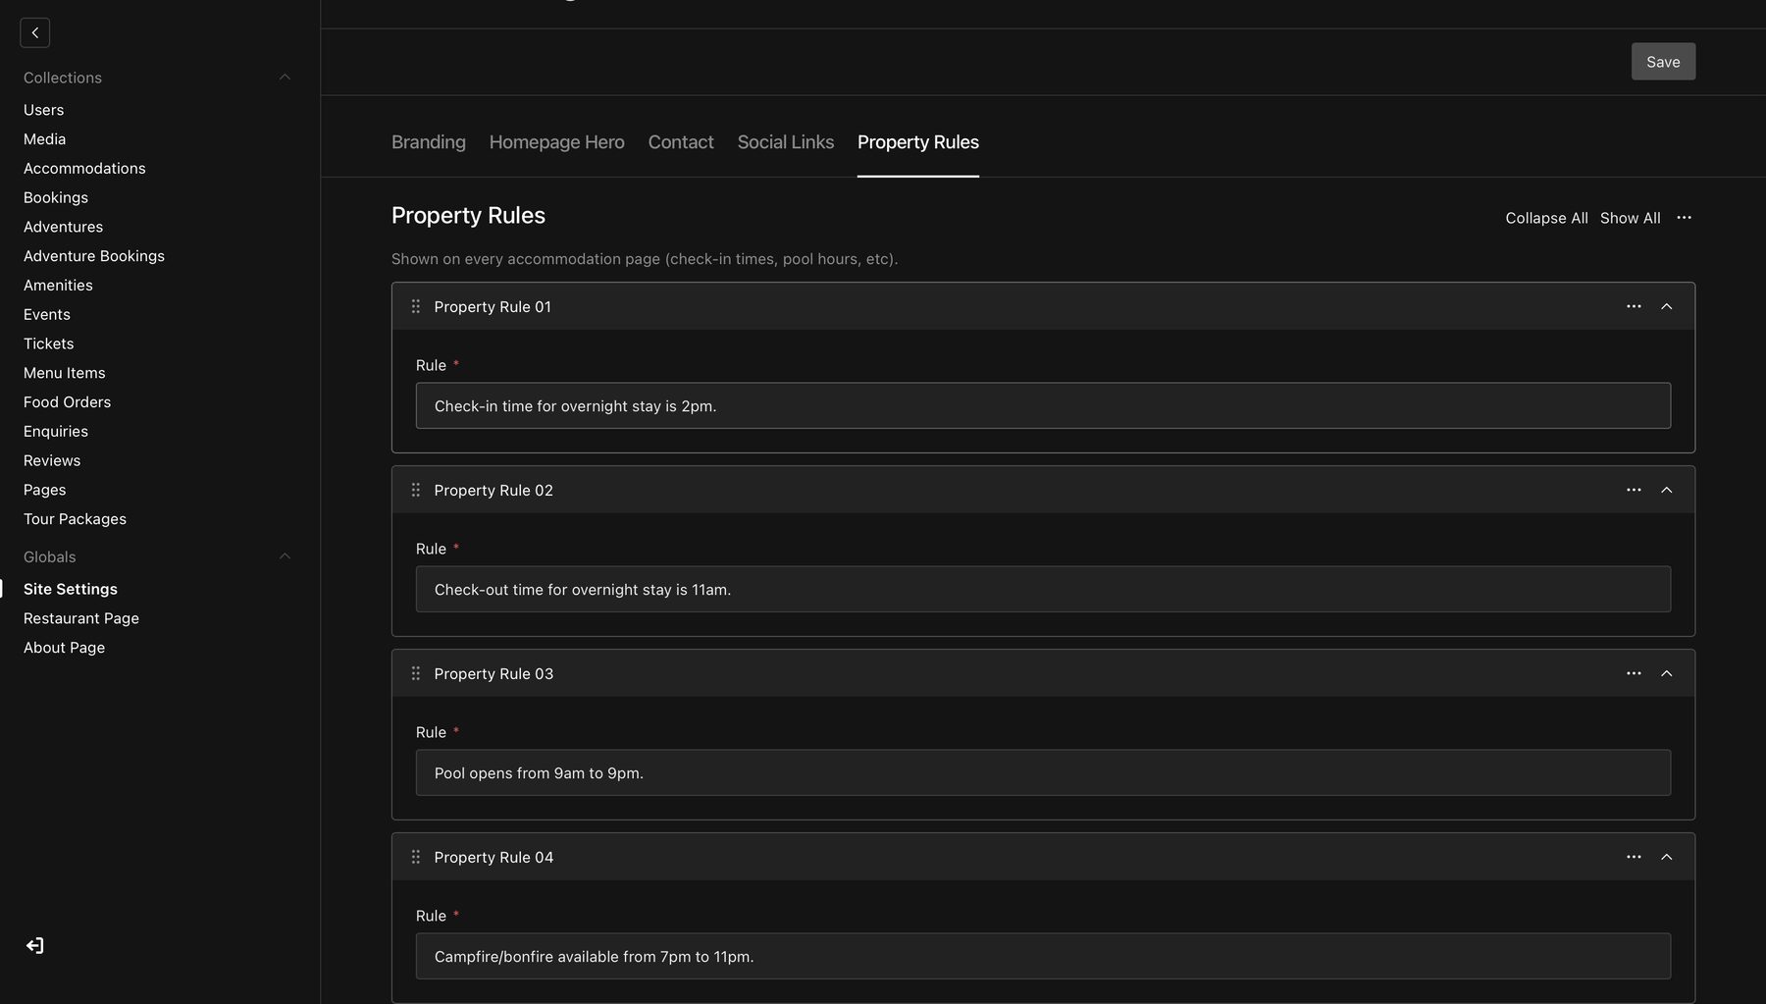
Task: Grab the drag handle of Property Rule 03
Action: [x=415, y=673]
